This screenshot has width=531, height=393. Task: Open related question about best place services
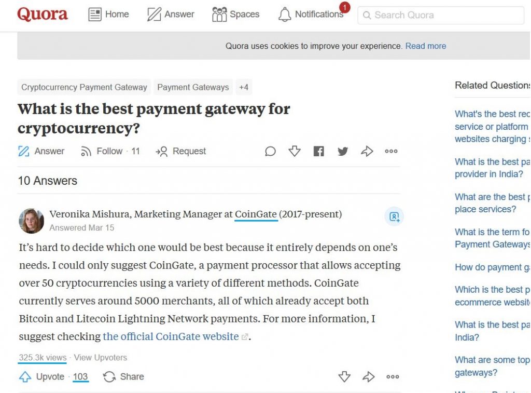click(493, 203)
